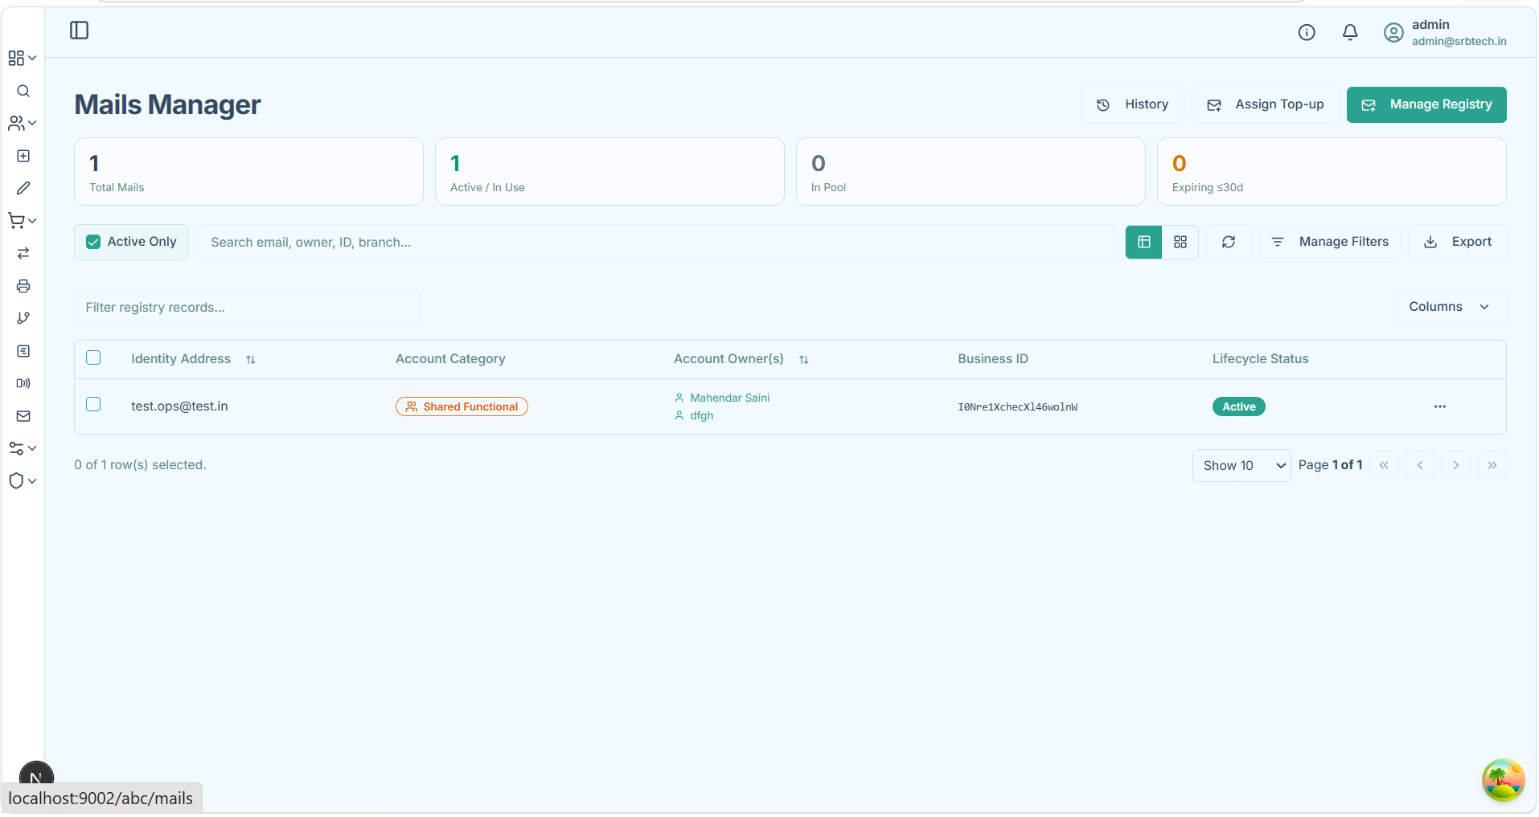This screenshot has height=817, width=1539.
Task: Click the search icon in sidebar
Action: pos(23,91)
